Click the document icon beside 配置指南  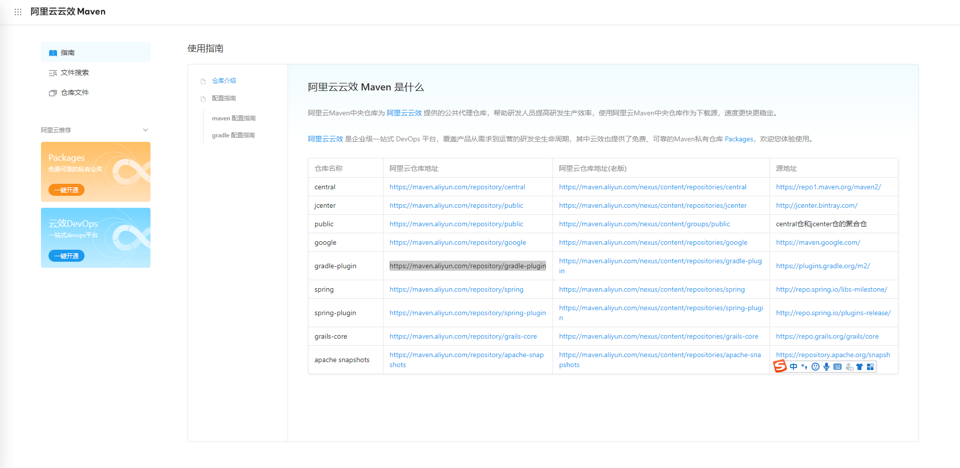click(203, 99)
